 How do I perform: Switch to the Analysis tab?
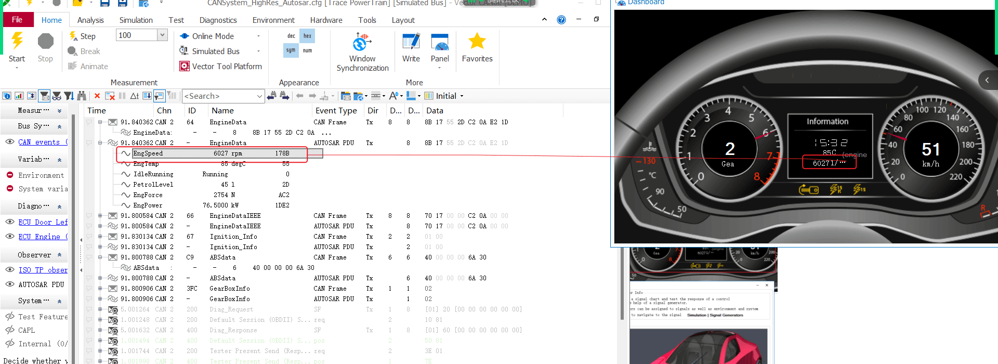click(x=90, y=20)
